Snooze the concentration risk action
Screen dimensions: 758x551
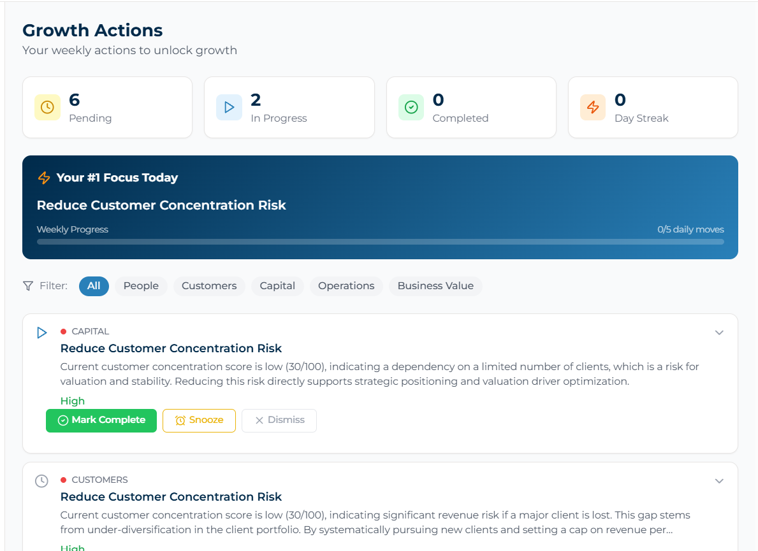[199, 420]
